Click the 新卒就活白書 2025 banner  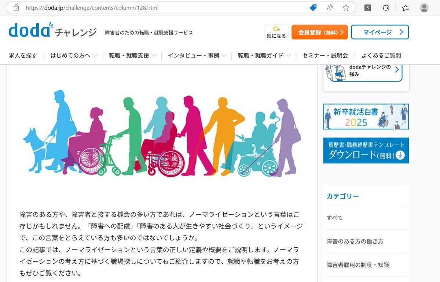[x=366, y=117]
